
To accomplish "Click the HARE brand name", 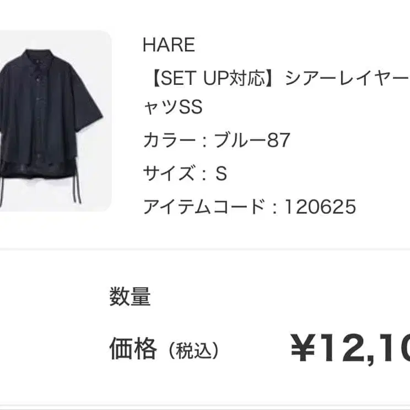I will coord(169,45).
